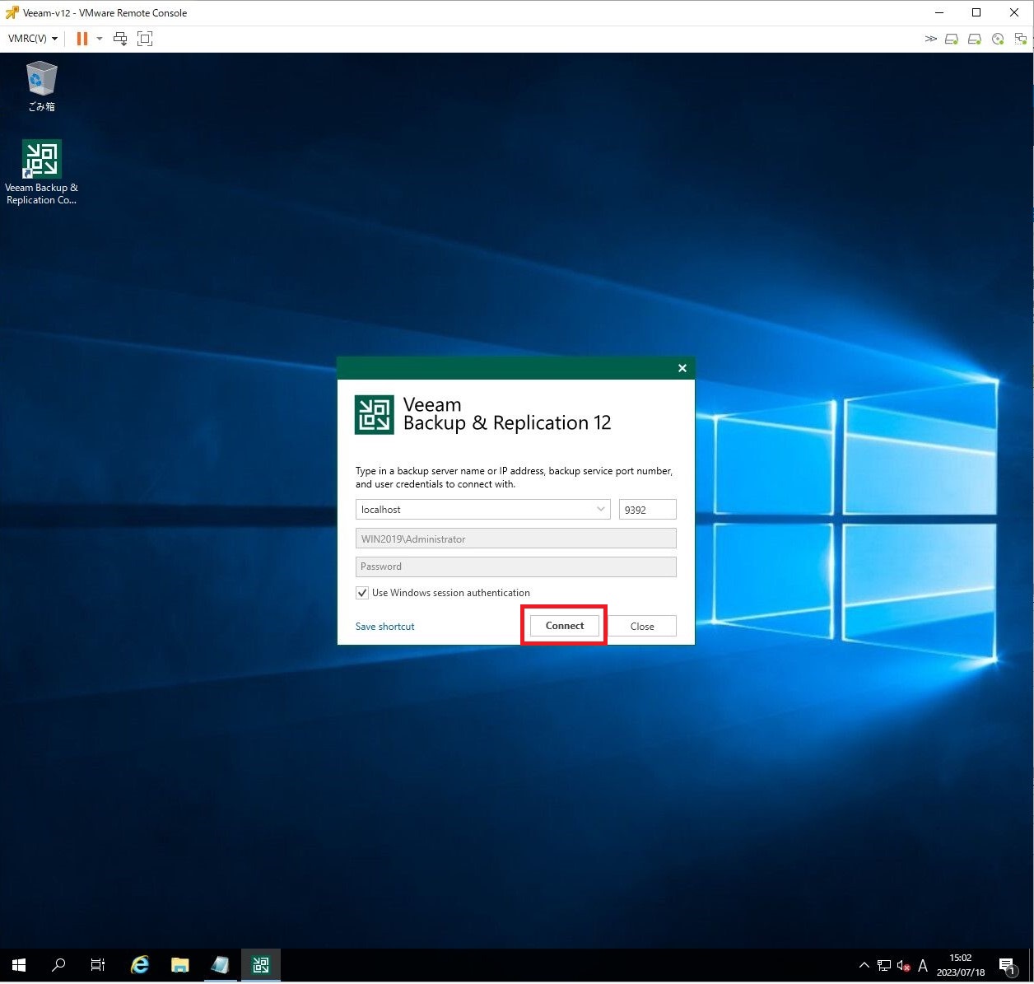Open network status tray icon

[x=884, y=965]
